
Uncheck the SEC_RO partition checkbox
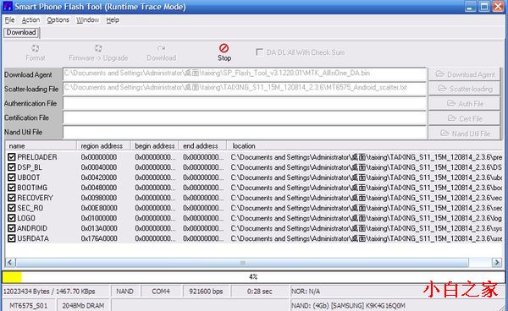click(x=12, y=208)
